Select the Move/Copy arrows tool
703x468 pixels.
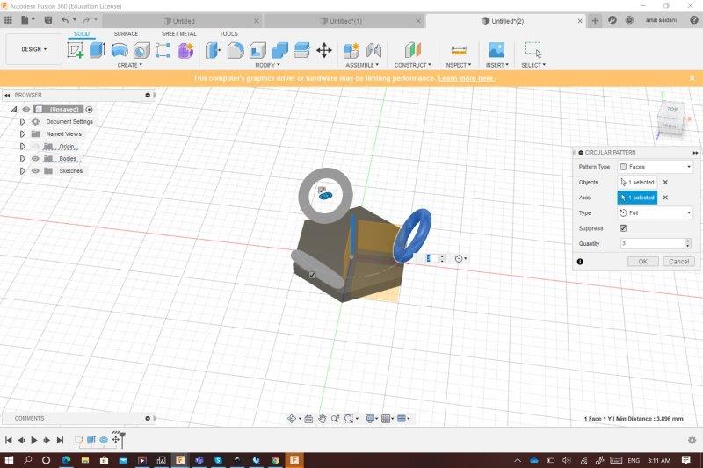click(324, 50)
